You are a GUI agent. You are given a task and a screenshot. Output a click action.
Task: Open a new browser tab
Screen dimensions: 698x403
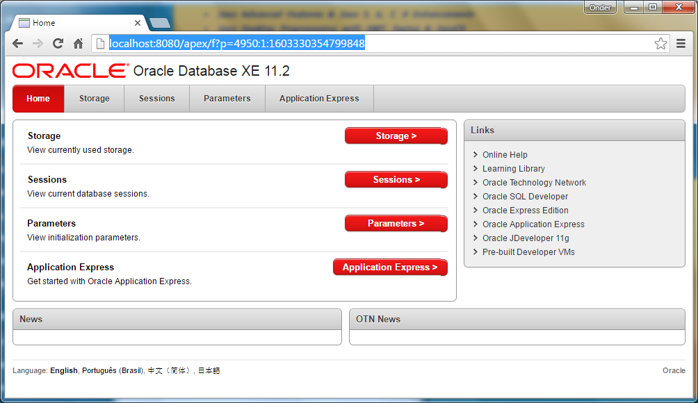click(x=159, y=23)
